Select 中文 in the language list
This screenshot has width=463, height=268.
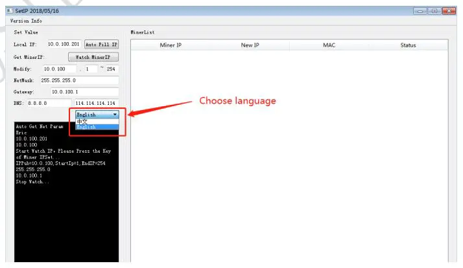click(97, 122)
